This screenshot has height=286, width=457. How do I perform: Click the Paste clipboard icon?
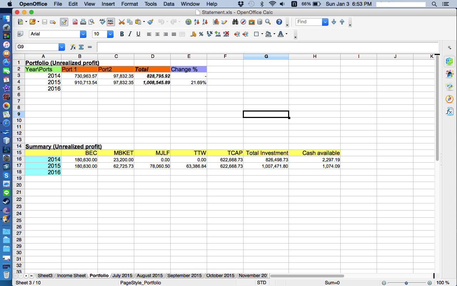point(138,22)
